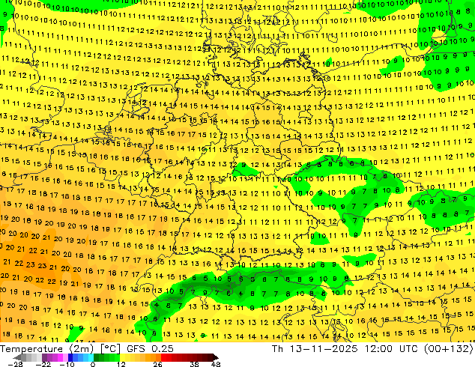475x367 pixels.
Task: Click the dark maroon right arrow of the scale
Action: pyautogui.click(x=216, y=357)
